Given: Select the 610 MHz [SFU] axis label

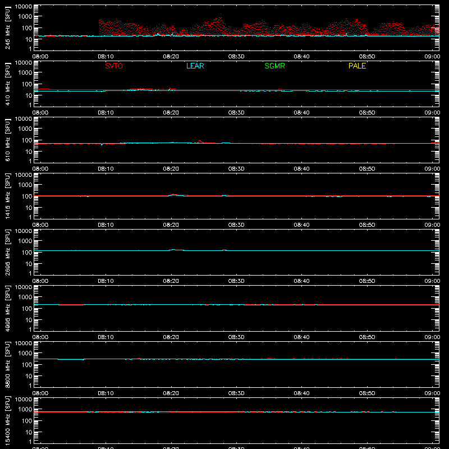Looking at the screenshot, I should [x=7, y=140].
